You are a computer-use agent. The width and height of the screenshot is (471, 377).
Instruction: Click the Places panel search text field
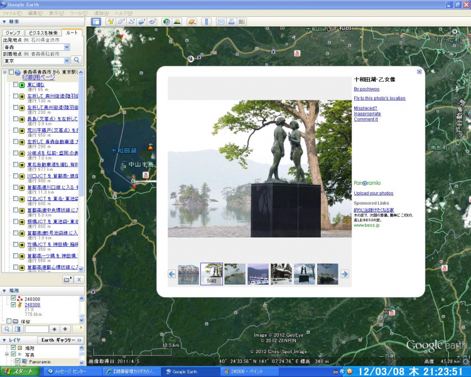point(36,329)
